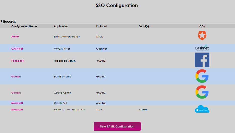Viewport: 235px width, 133px height.
Task: Click the Cashnet logo icon
Action: click(x=202, y=48)
